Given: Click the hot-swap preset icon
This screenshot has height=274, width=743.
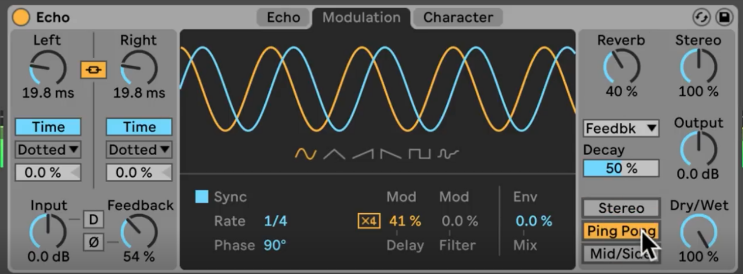Looking at the screenshot, I should 701,17.
